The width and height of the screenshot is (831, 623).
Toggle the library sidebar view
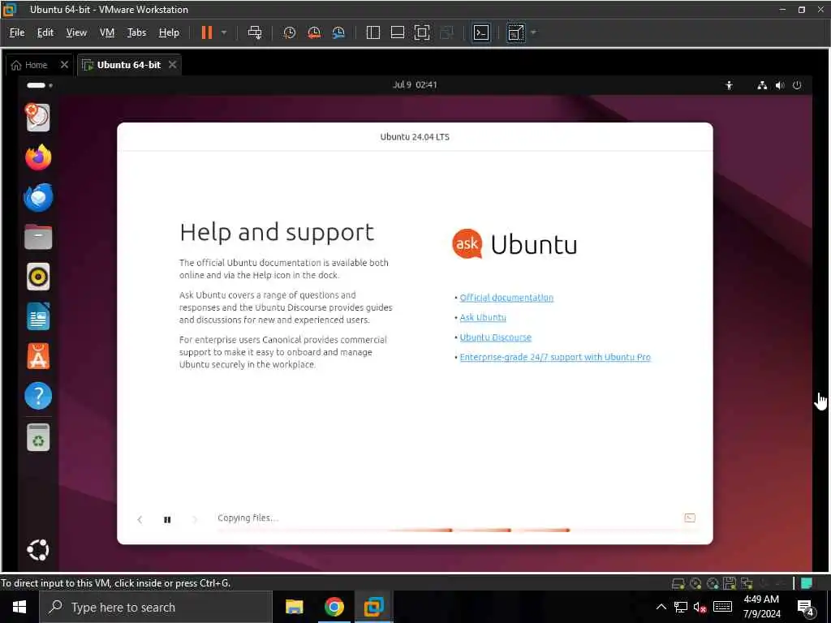click(373, 32)
